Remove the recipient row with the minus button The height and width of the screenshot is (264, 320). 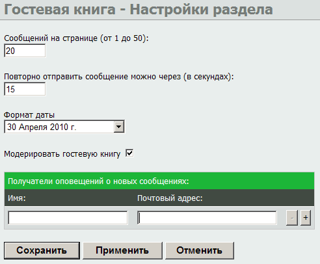pyautogui.click(x=292, y=218)
